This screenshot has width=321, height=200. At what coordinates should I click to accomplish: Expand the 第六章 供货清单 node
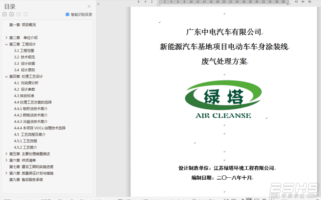click(6, 160)
